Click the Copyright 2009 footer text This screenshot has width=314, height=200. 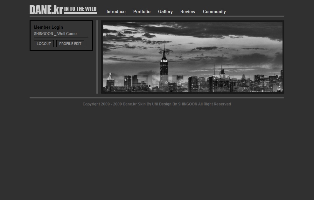102,104
